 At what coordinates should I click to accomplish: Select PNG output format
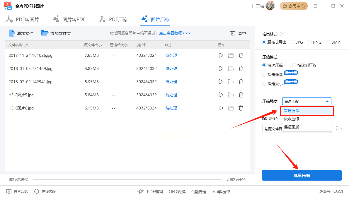310,42
